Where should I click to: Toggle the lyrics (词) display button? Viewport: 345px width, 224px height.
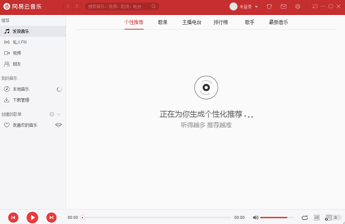tap(317, 218)
